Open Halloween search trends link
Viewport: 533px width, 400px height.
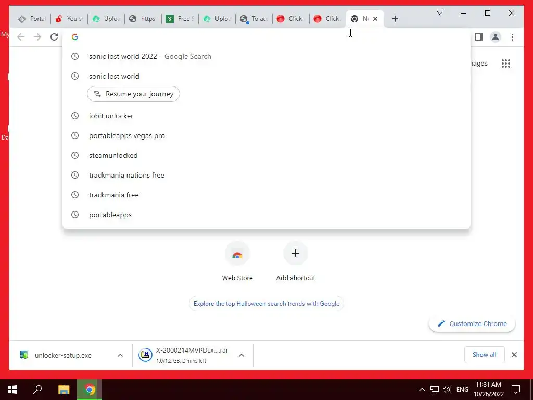pos(266,304)
